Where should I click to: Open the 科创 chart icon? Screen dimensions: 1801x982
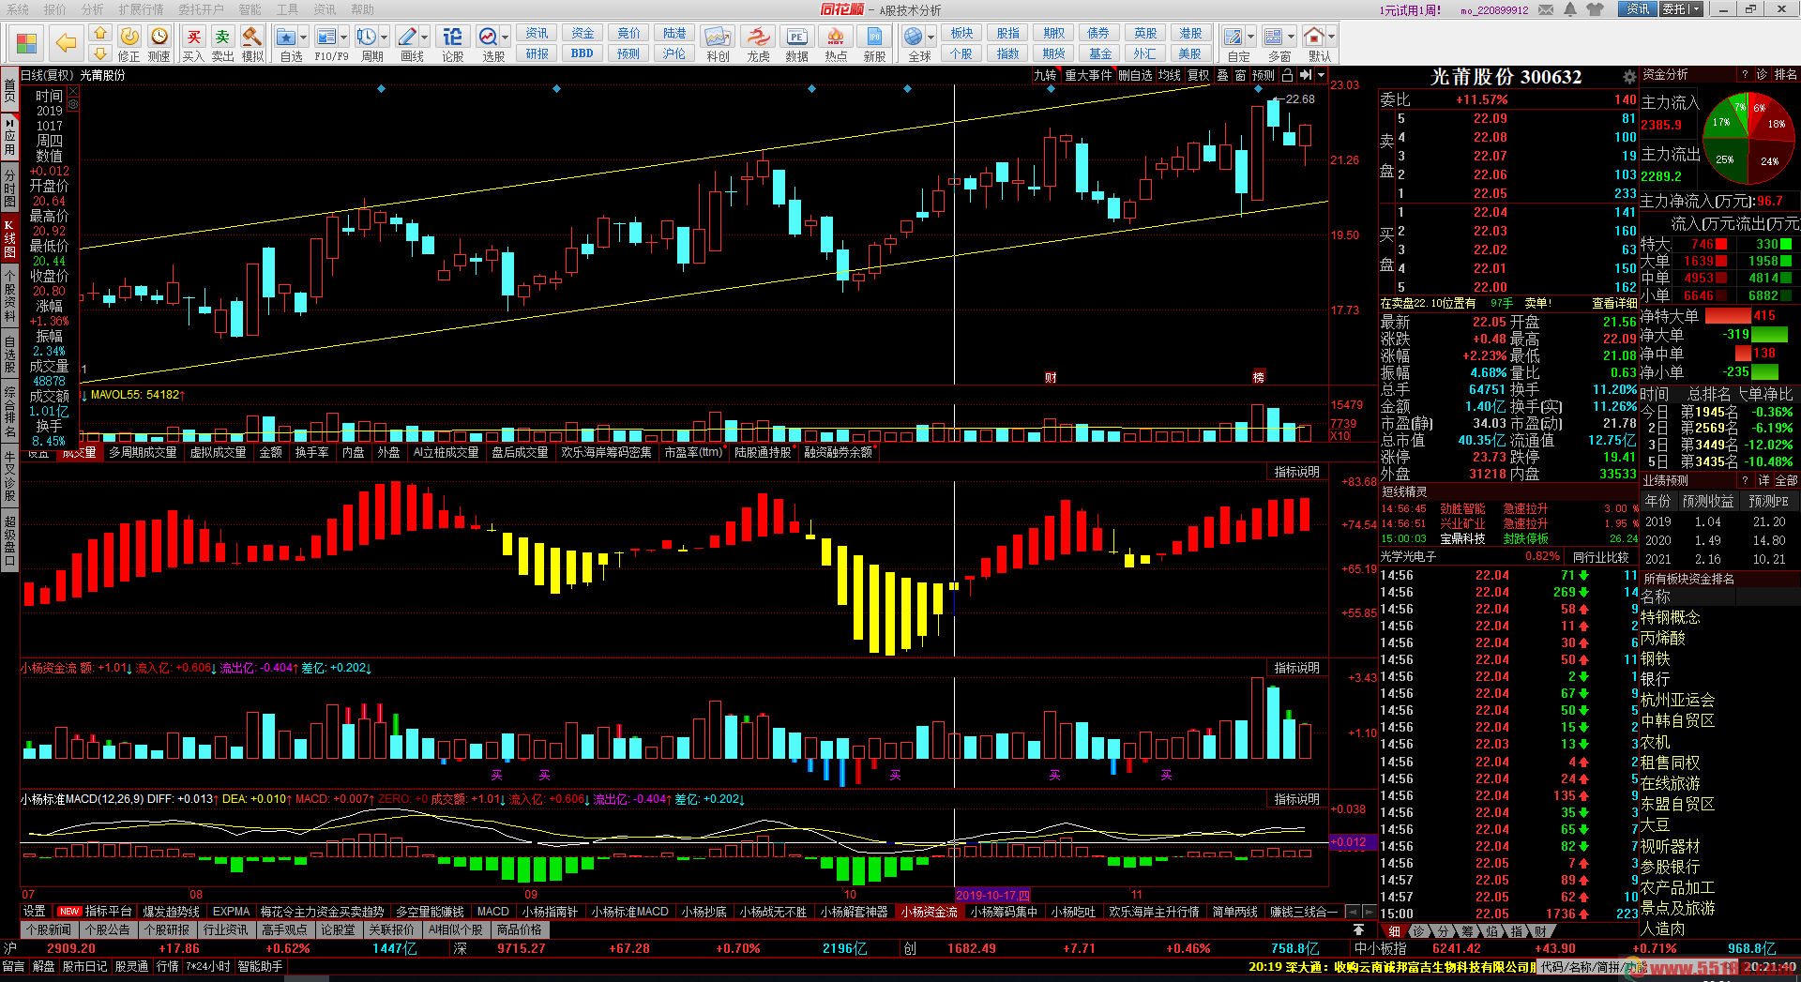coord(718,37)
